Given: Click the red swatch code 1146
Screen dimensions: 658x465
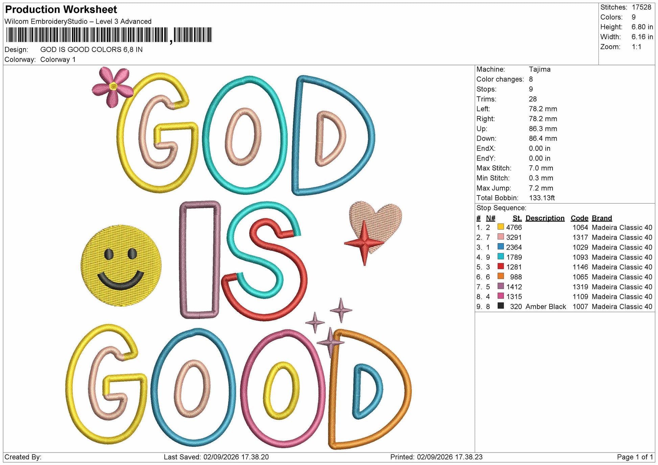Looking at the screenshot, I should click(501, 266).
